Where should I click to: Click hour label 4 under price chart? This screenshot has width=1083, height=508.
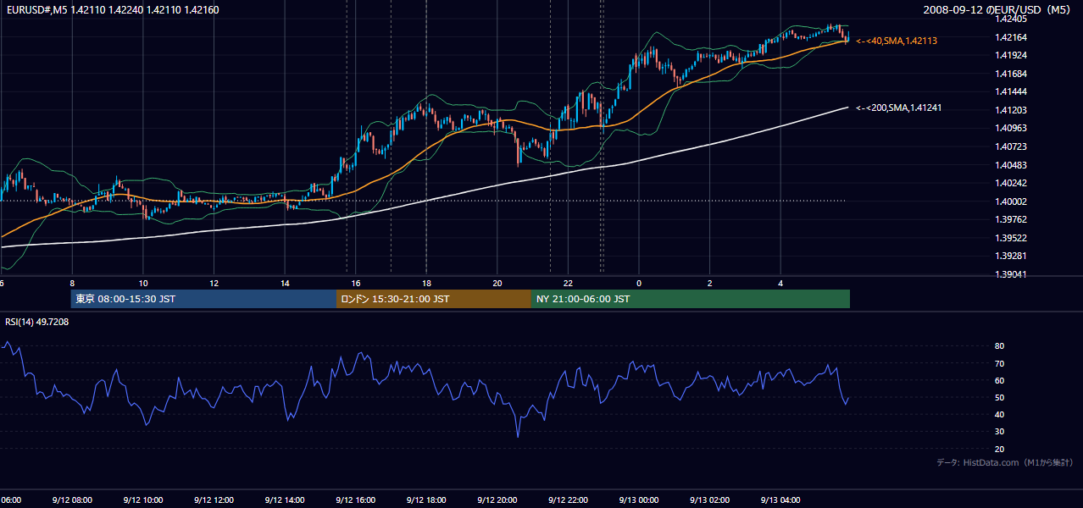pos(780,284)
